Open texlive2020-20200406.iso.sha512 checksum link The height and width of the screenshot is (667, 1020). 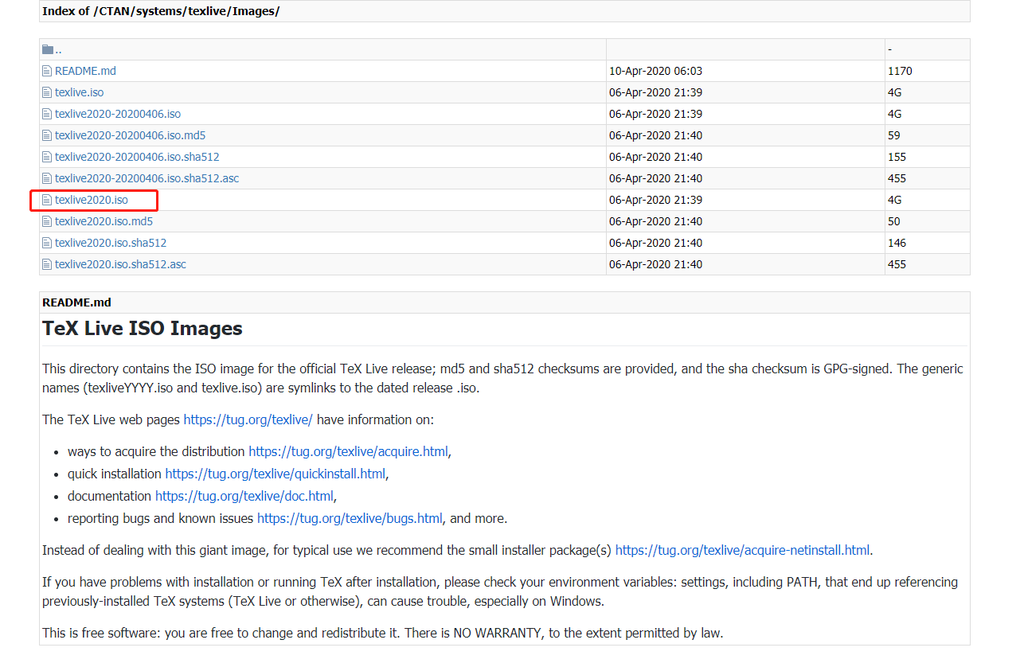(x=137, y=157)
